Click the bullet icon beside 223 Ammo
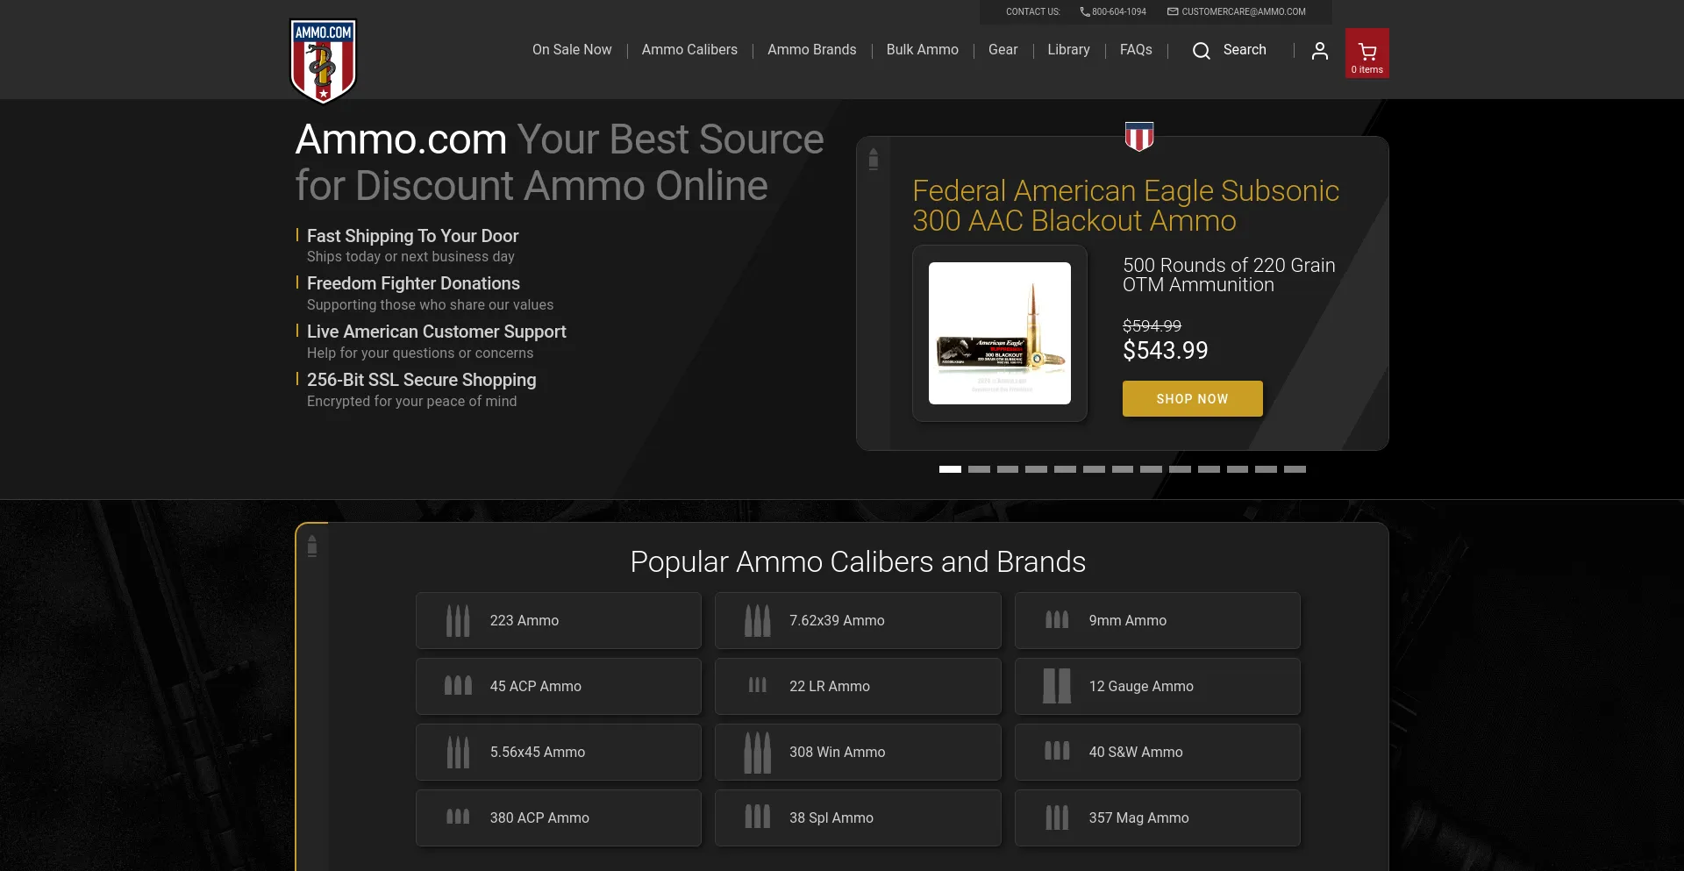This screenshot has width=1684, height=871. tap(458, 620)
